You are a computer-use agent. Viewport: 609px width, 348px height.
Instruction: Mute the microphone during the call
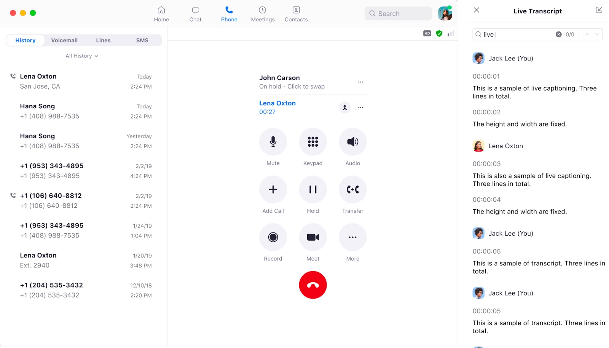pos(273,142)
